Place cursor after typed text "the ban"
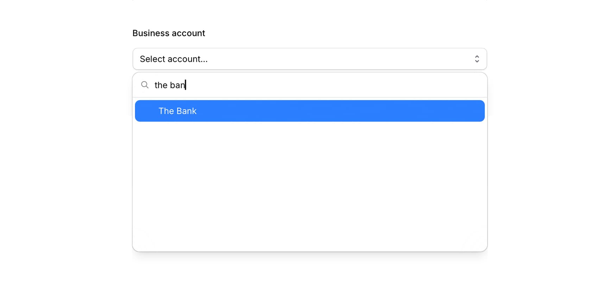 point(186,85)
